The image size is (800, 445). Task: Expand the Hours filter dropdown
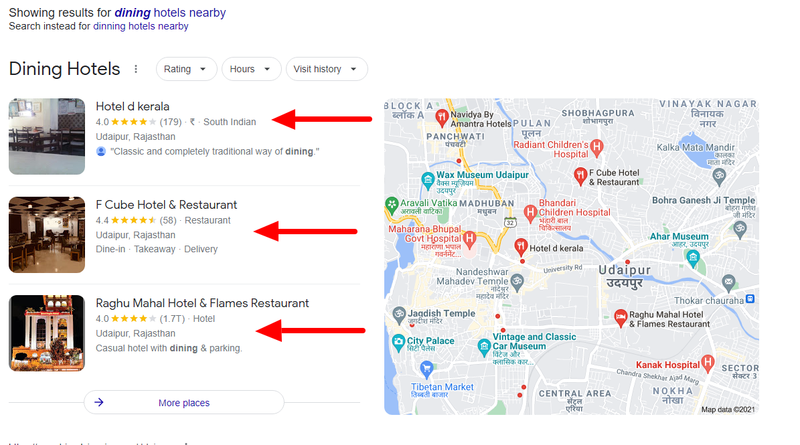point(251,69)
